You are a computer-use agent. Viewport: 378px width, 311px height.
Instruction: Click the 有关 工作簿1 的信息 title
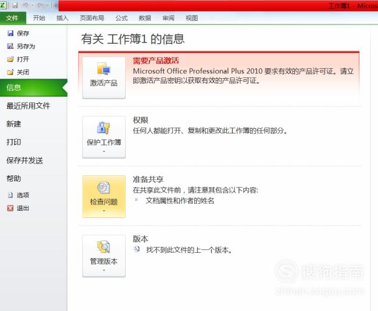(133, 39)
